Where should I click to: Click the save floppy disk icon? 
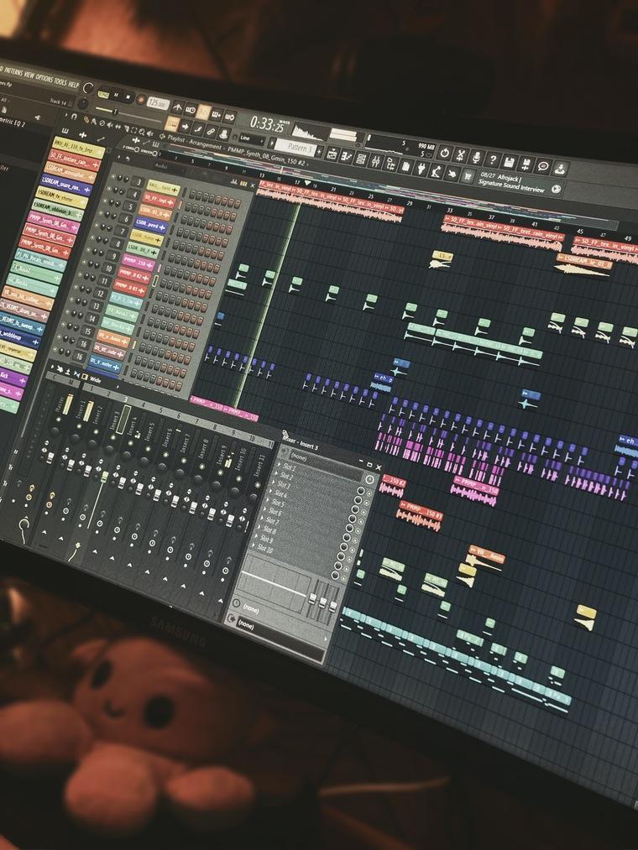510,161
